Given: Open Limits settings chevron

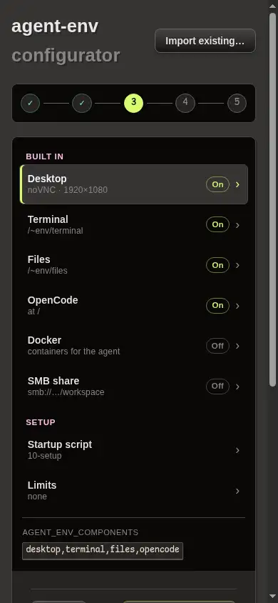Looking at the screenshot, I should coord(238,491).
